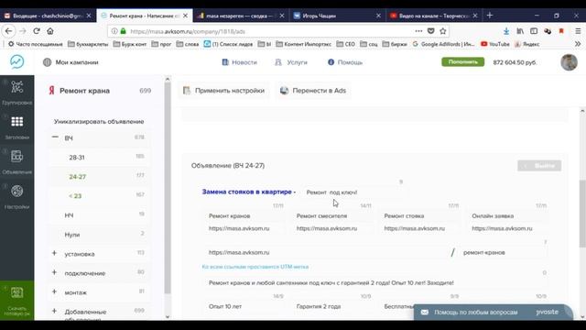Click Перенести в Ads button

[313, 91]
